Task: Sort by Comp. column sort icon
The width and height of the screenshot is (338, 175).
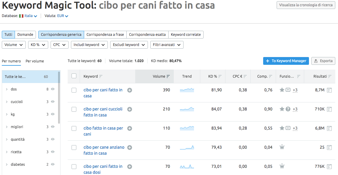Action: tap(271, 76)
